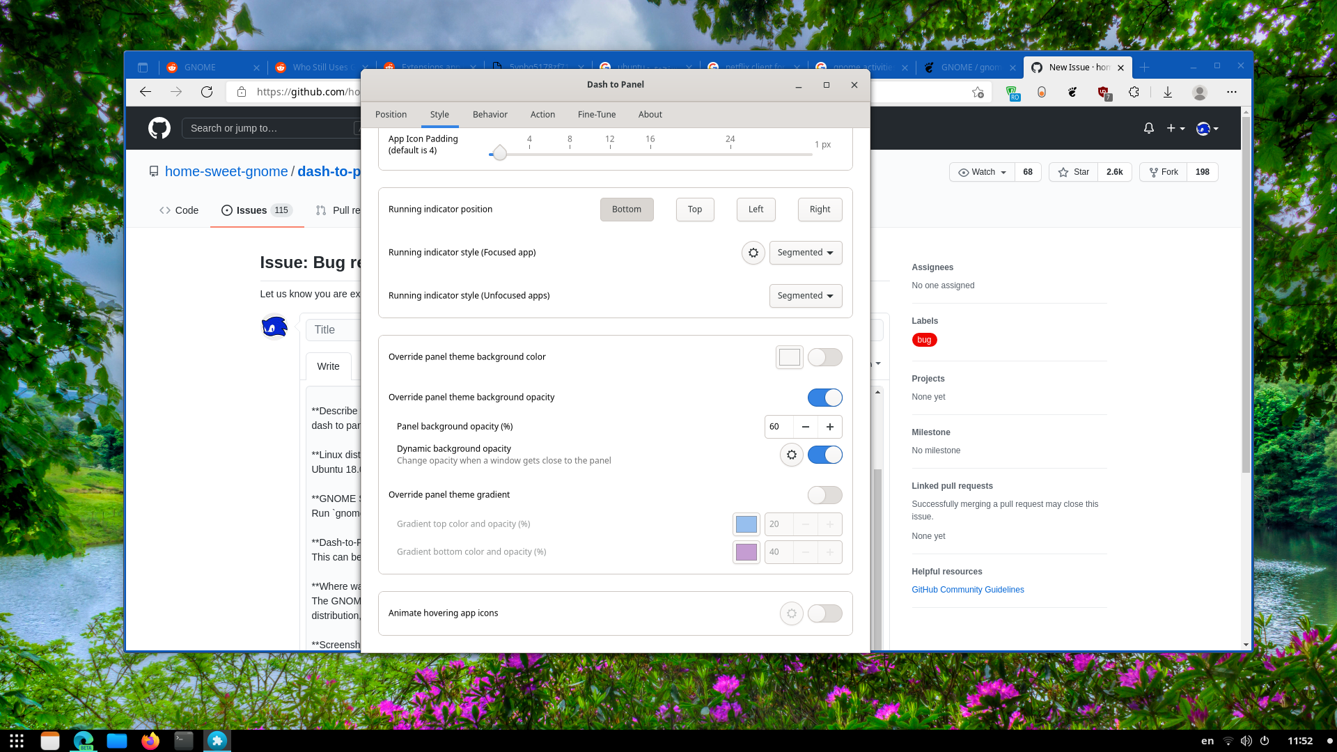
Task: Enable animate hovering app icons switch
Action: (825, 613)
